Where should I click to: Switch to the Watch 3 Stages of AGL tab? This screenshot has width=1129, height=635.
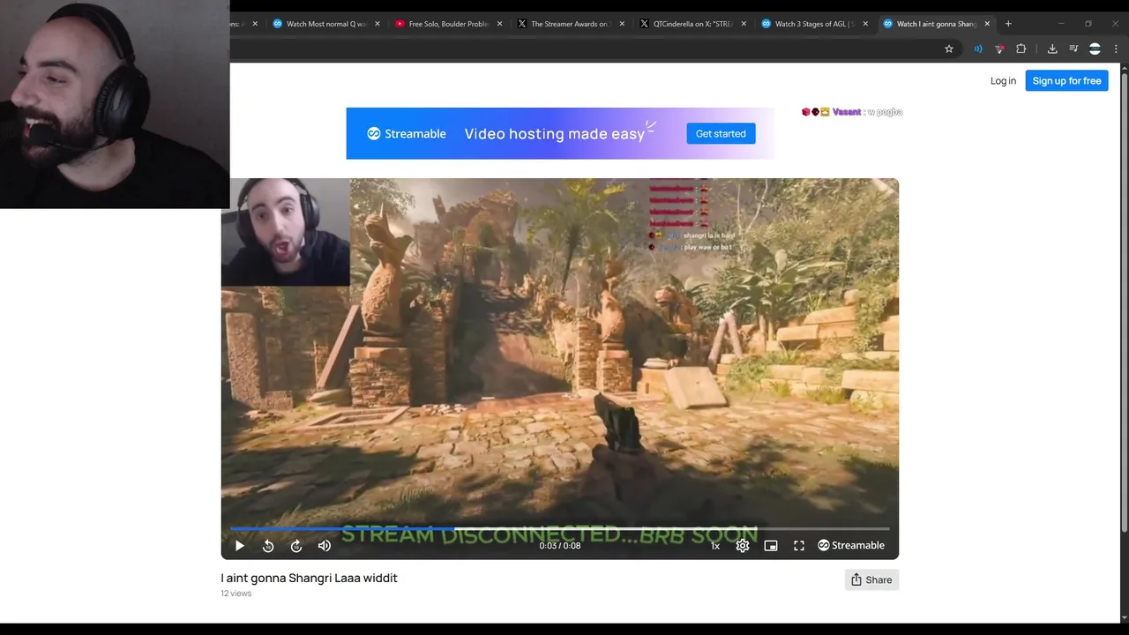pyautogui.click(x=815, y=24)
